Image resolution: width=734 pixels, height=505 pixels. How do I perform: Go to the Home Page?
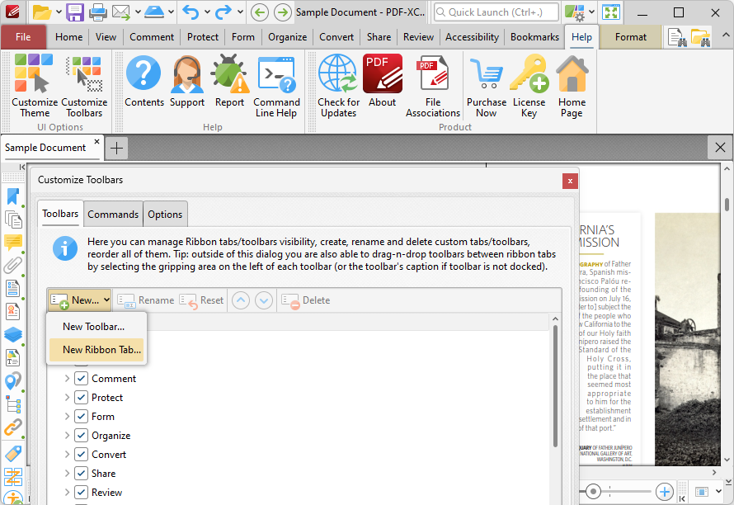pyautogui.click(x=572, y=86)
